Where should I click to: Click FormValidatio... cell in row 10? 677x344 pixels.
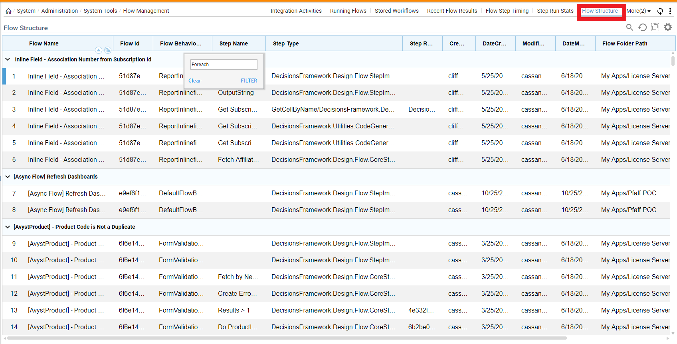181,260
